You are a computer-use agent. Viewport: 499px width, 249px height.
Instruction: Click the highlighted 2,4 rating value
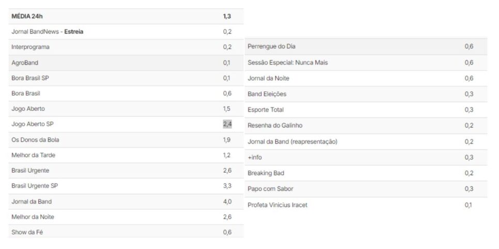227,124
